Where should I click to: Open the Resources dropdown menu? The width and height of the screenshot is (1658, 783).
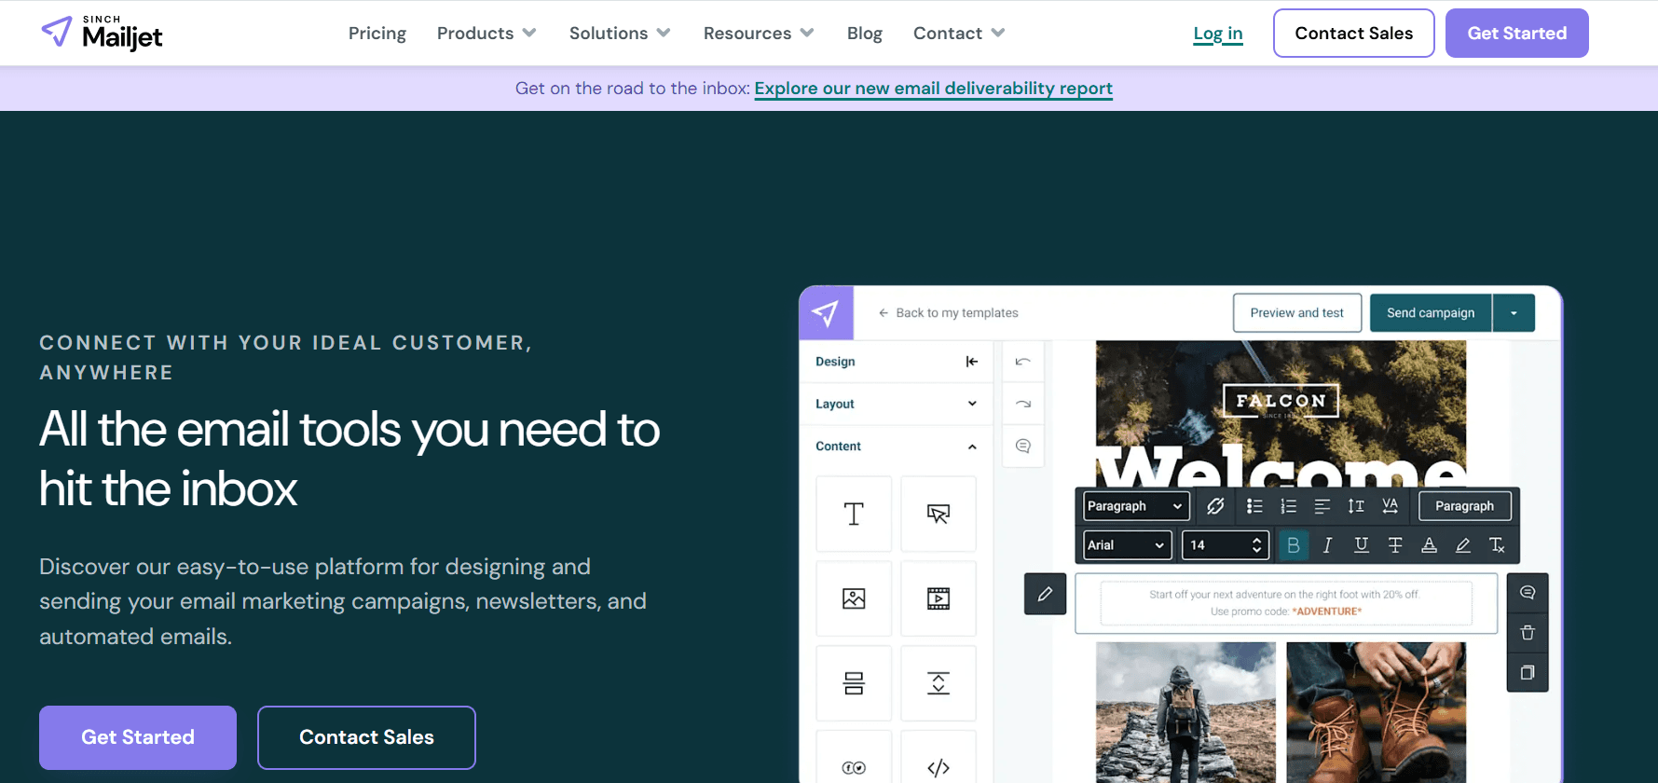point(759,33)
